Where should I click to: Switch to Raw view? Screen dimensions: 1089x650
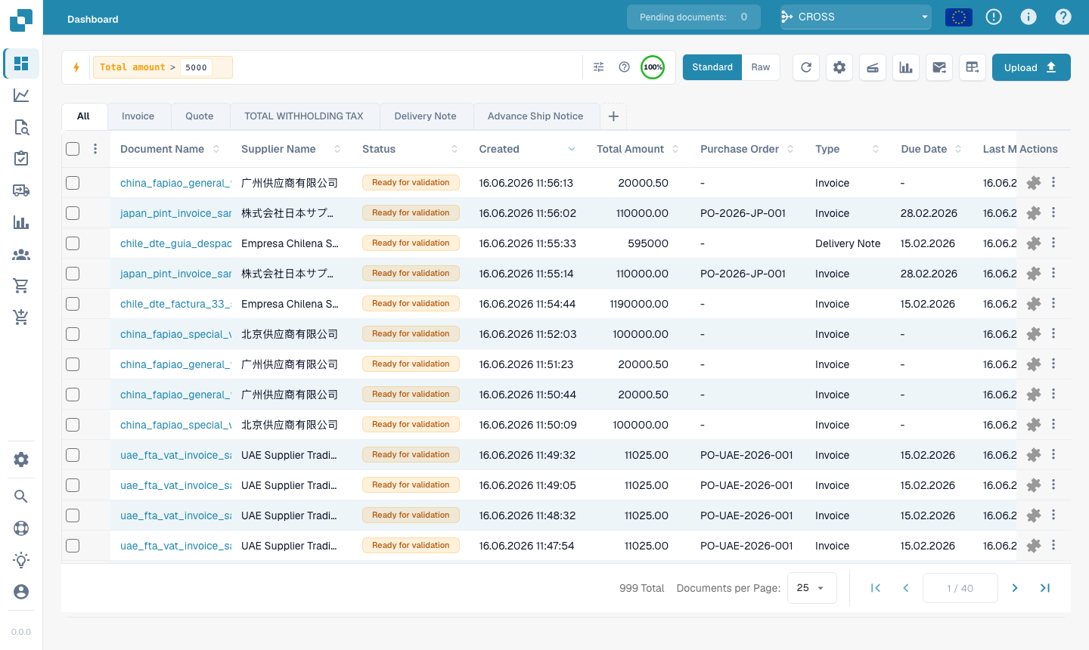pos(761,67)
